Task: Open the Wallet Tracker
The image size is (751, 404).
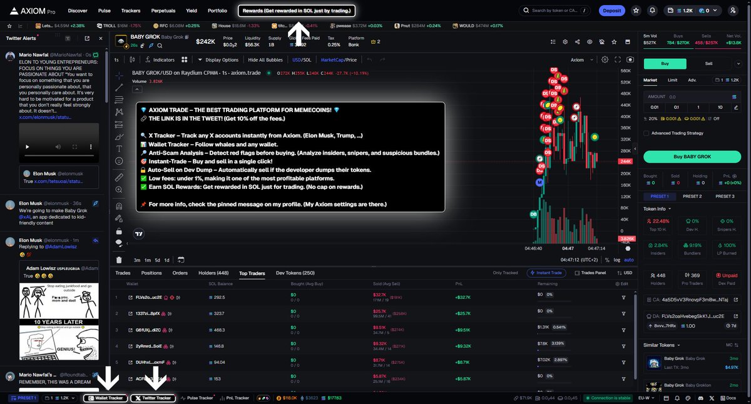Action: [105, 398]
